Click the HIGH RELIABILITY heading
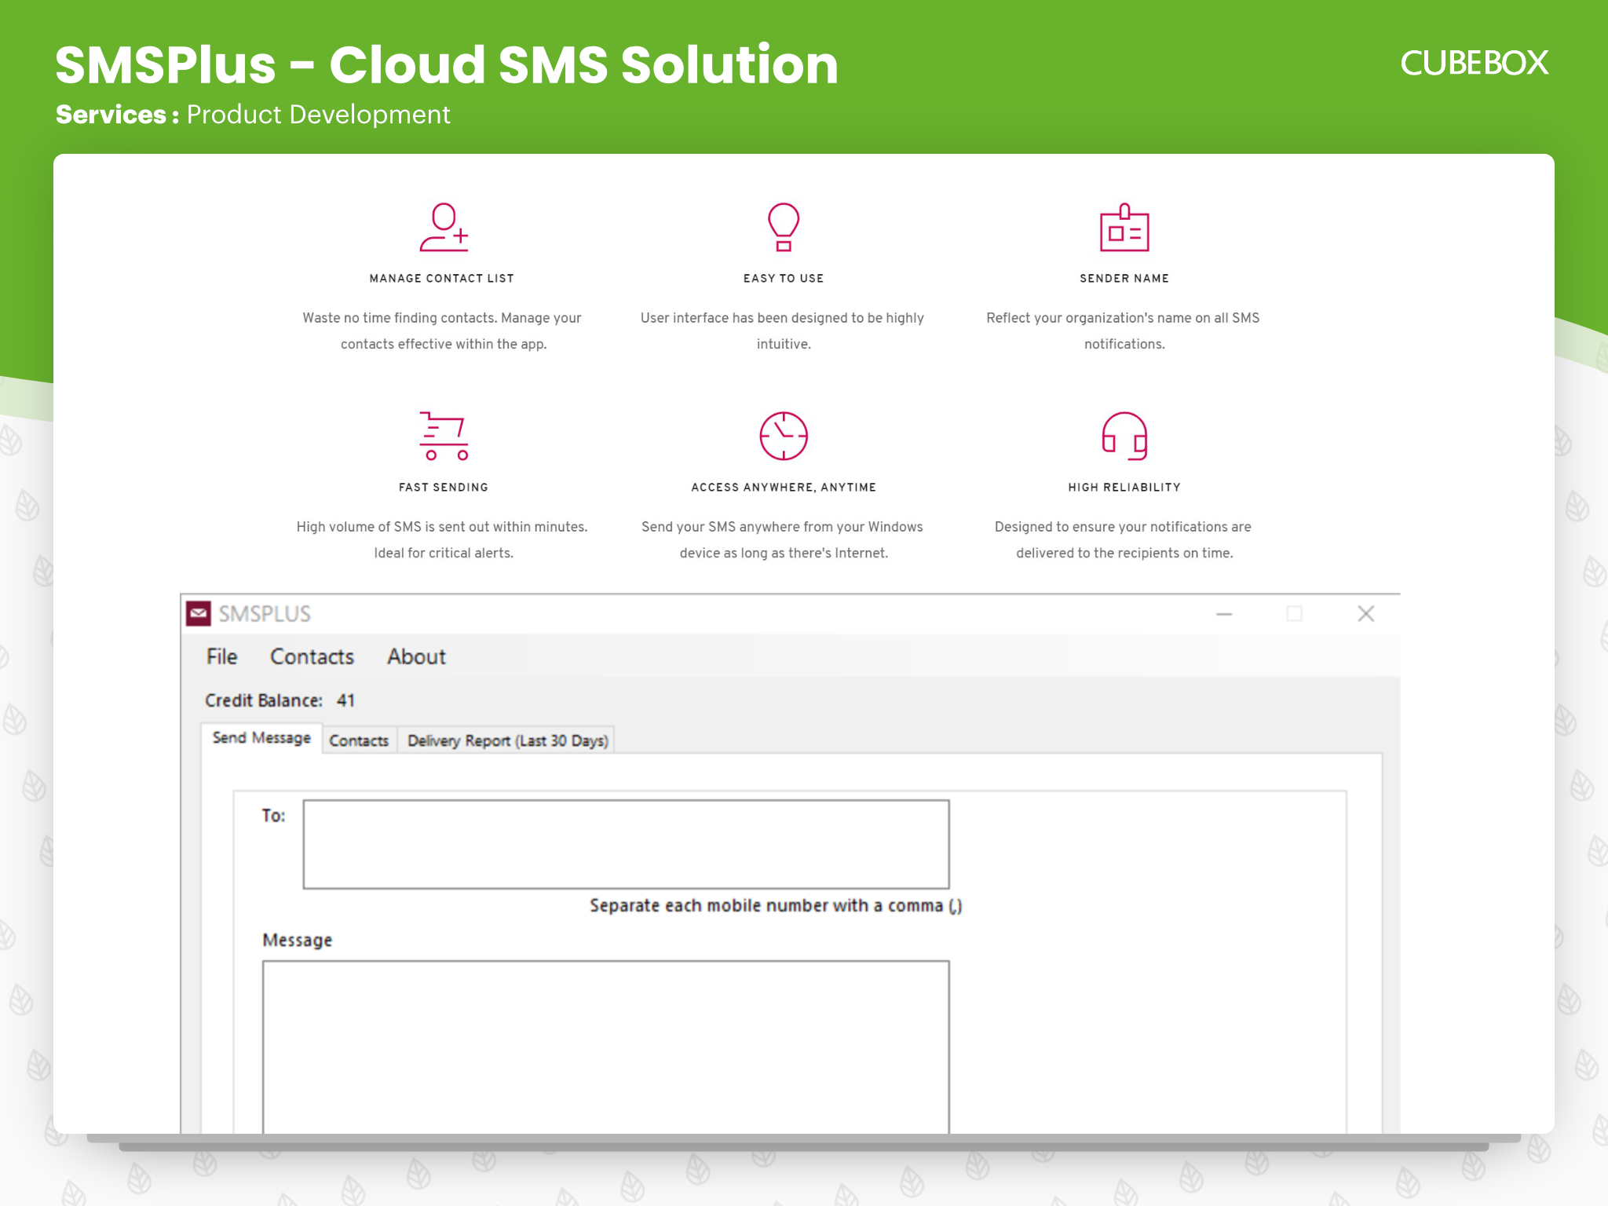 click(x=1124, y=488)
